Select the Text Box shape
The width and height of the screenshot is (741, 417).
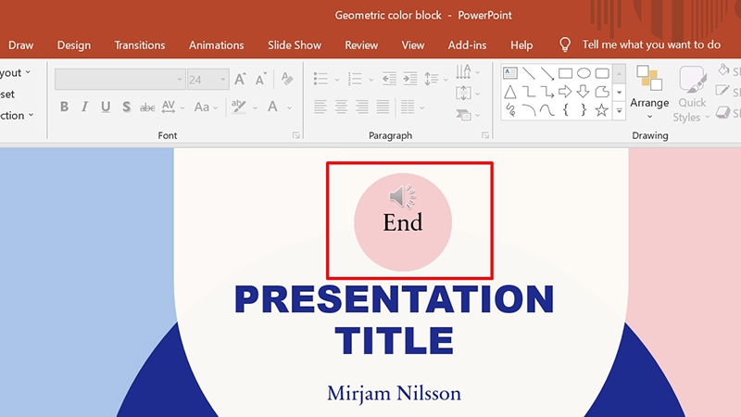point(510,73)
